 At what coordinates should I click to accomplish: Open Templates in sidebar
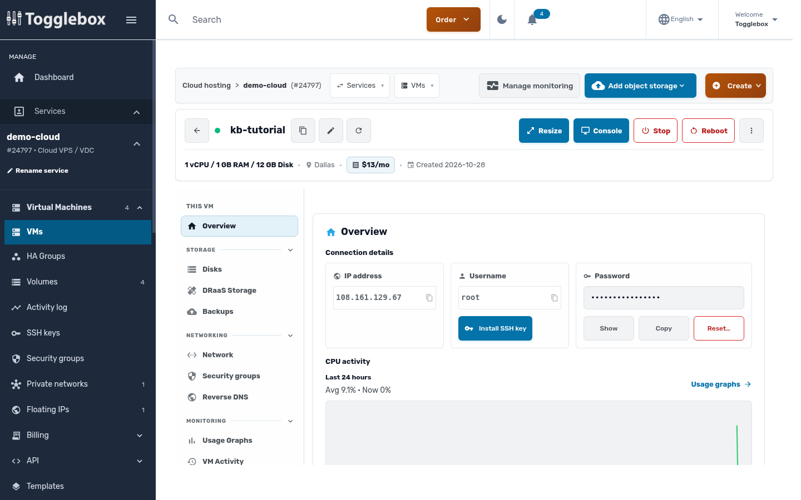pyautogui.click(x=78, y=486)
